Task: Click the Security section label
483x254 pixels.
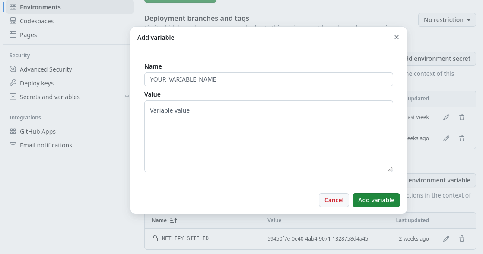Action: pyautogui.click(x=20, y=55)
